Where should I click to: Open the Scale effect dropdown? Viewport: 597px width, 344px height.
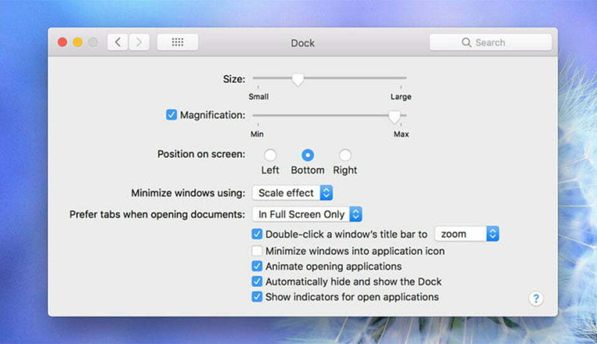292,193
